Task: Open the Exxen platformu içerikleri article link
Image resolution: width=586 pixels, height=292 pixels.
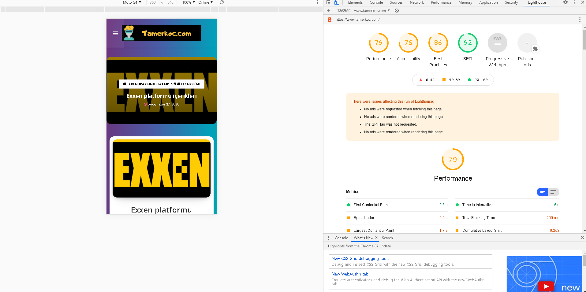Action: (162, 96)
